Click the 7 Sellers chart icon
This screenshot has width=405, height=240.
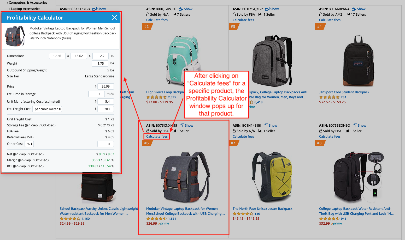174,14
